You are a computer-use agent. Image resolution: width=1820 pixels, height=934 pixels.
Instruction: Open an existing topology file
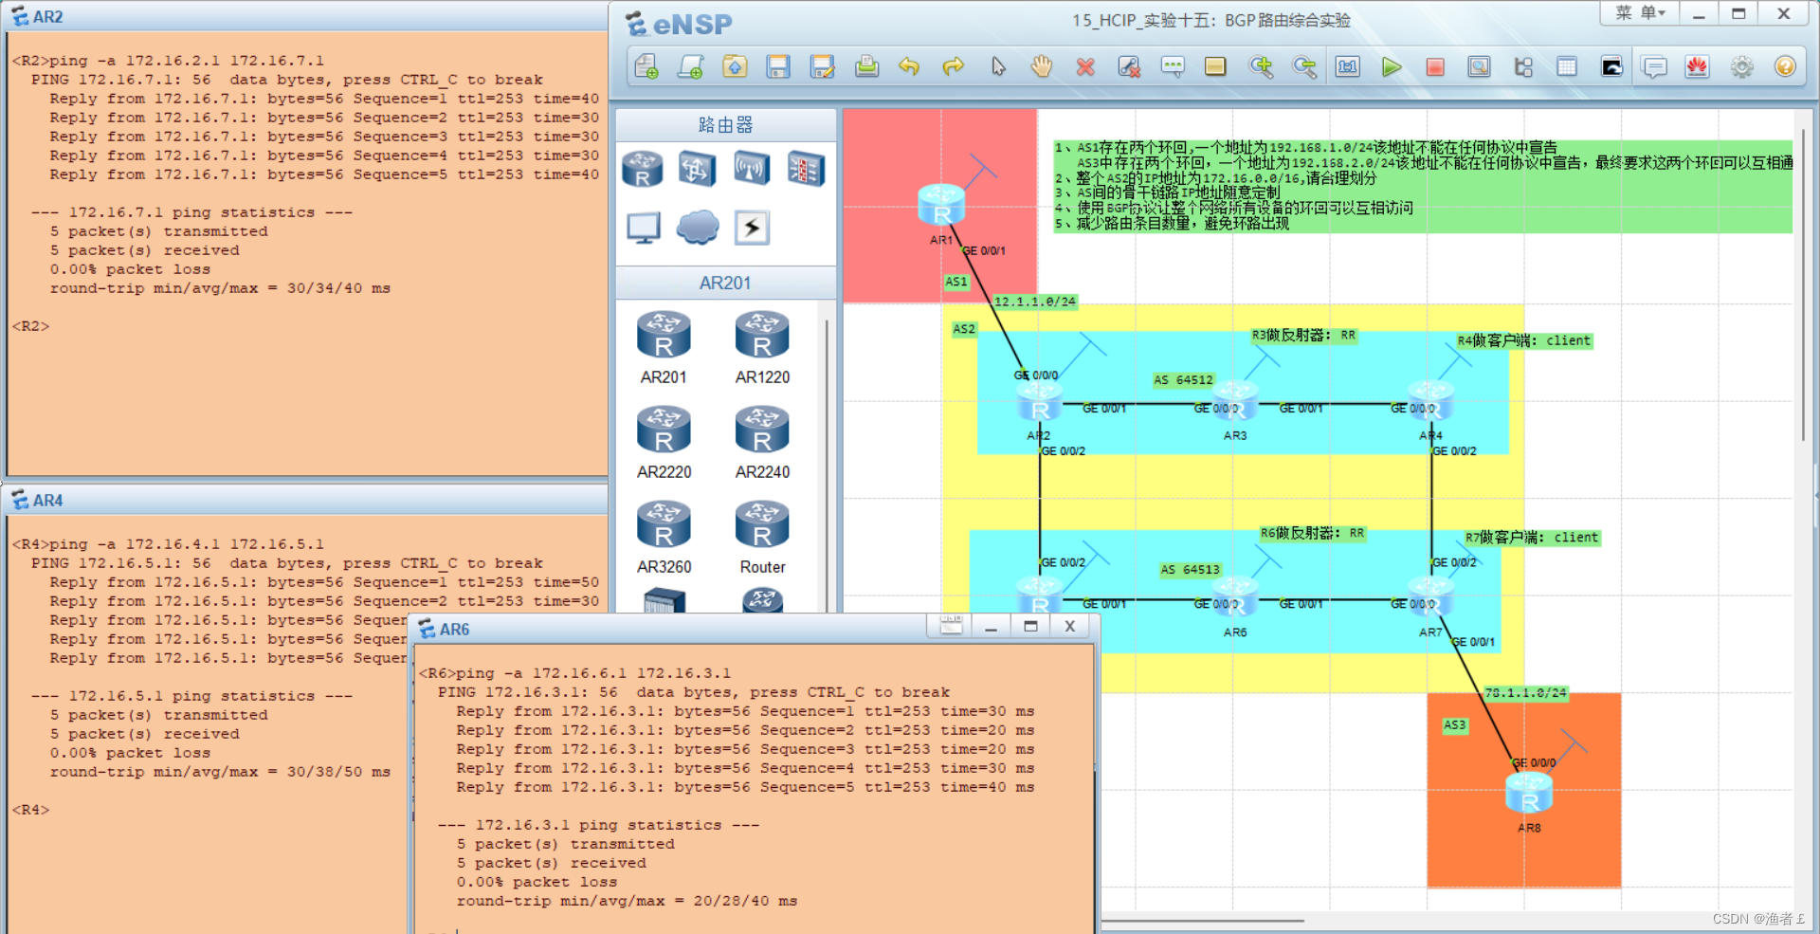click(735, 66)
